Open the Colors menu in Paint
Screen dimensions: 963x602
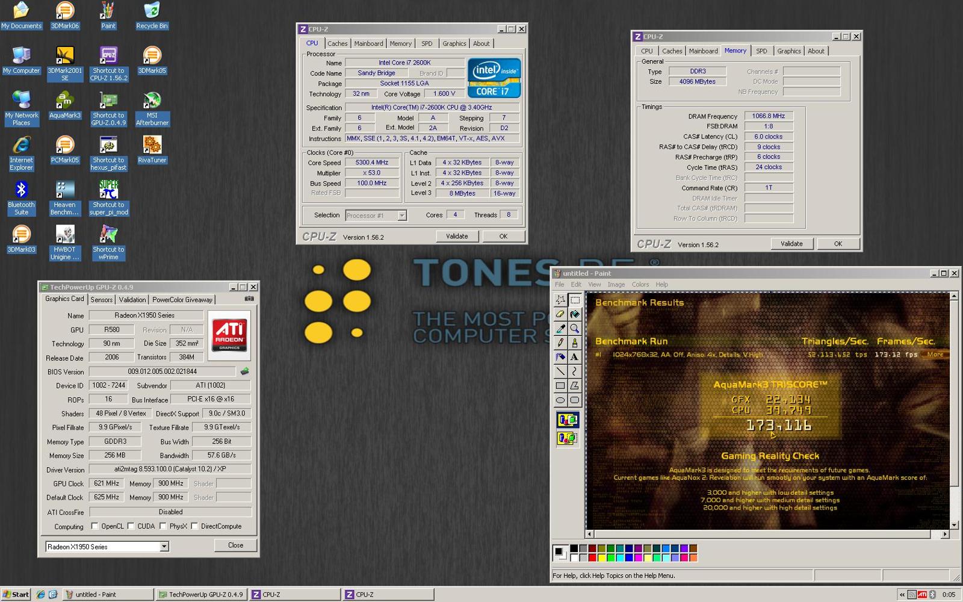tap(640, 284)
